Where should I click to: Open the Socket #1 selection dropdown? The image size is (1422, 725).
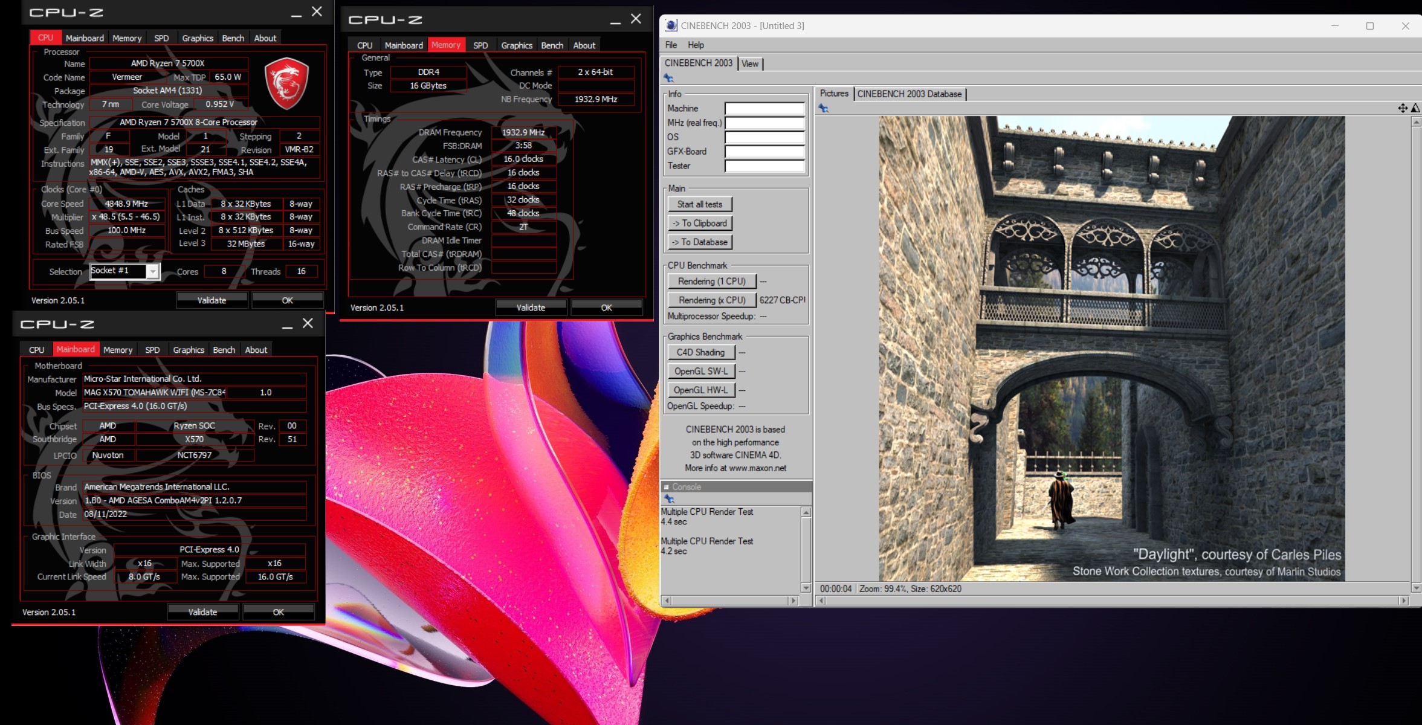coord(153,272)
